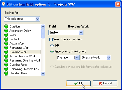This screenshot has width=122, height=90.
Task: Click the green circle icon next to Assignment Delay
Action: tap(6, 31)
